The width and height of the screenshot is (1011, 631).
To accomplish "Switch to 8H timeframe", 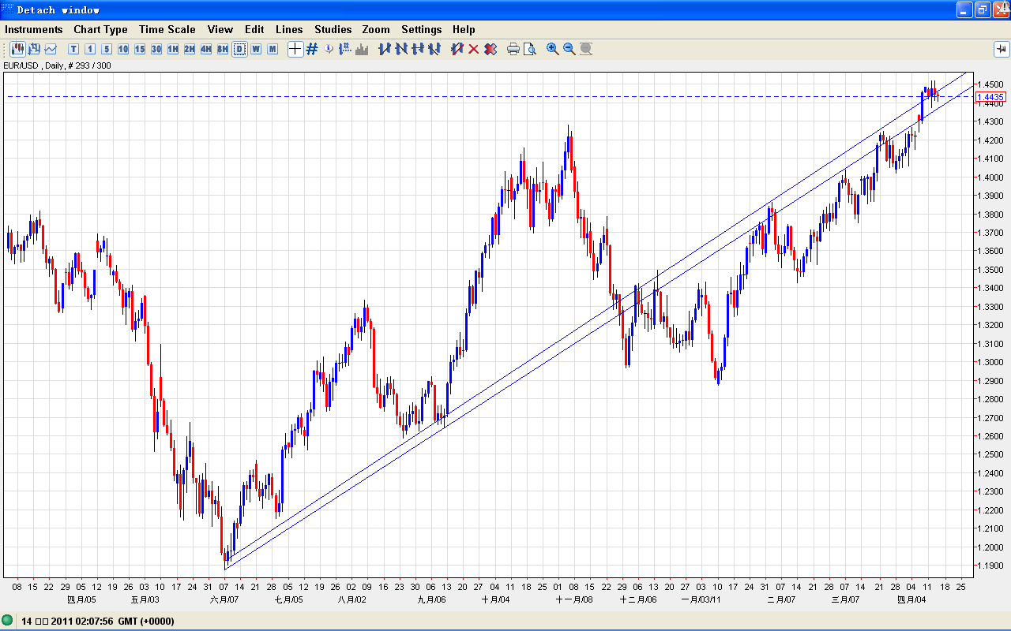I will (223, 49).
